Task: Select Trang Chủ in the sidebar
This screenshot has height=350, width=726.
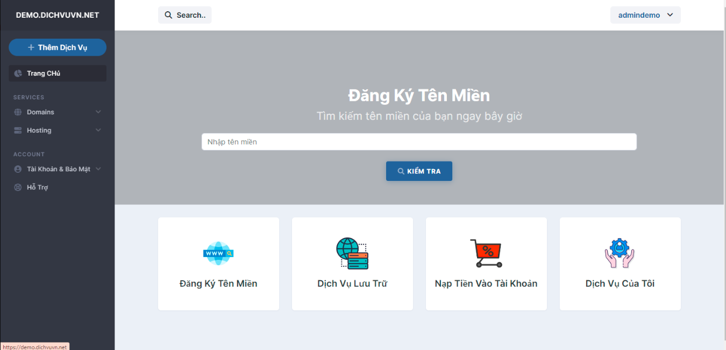Action: (x=44, y=74)
